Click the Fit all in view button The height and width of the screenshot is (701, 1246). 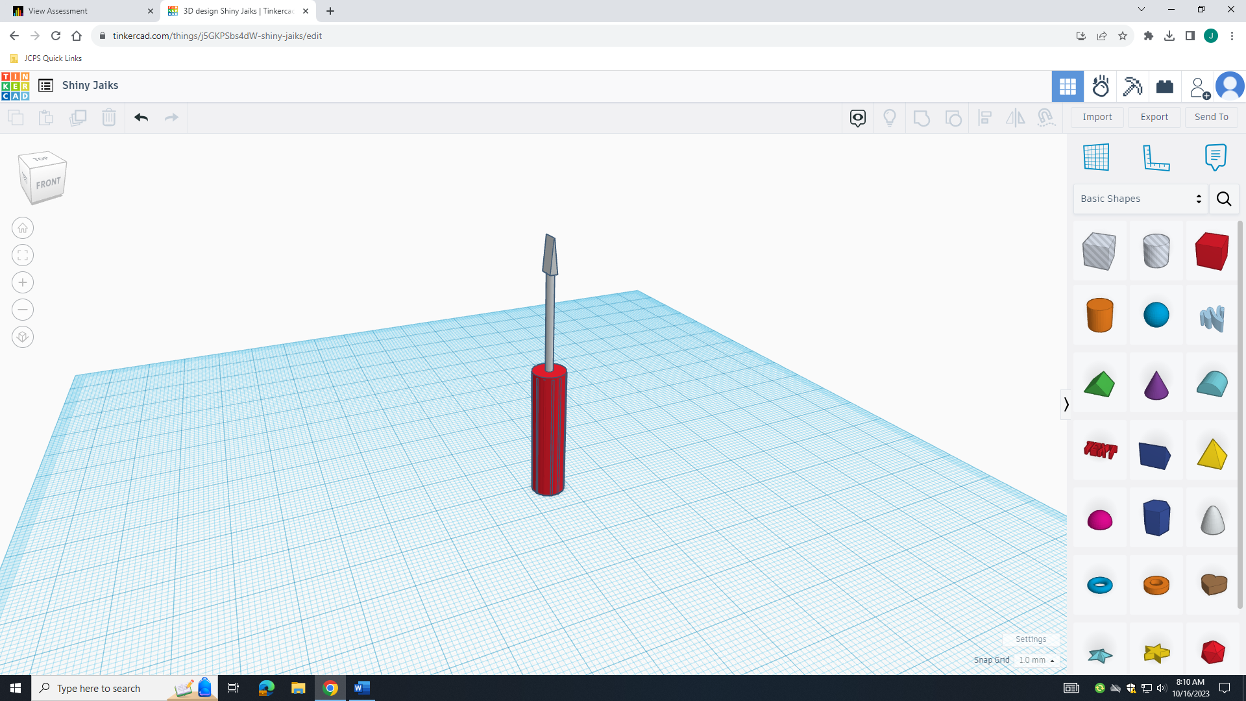pyautogui.click(x=23, y=255)
